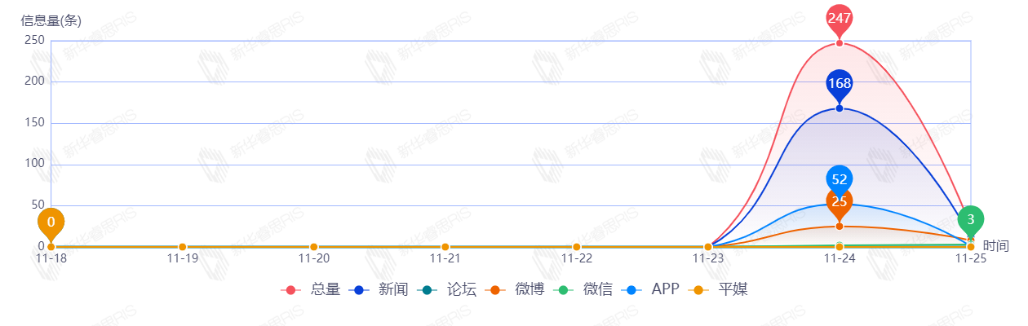This screenshot has height=326, width=1028.
Task: Click the data point at 11-21
Action: (x=445, y=247)
